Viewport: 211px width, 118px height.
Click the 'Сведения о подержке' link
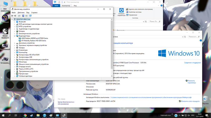pos(191,63)
